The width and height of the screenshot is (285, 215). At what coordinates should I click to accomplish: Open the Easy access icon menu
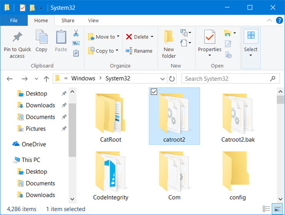[185, 43]
